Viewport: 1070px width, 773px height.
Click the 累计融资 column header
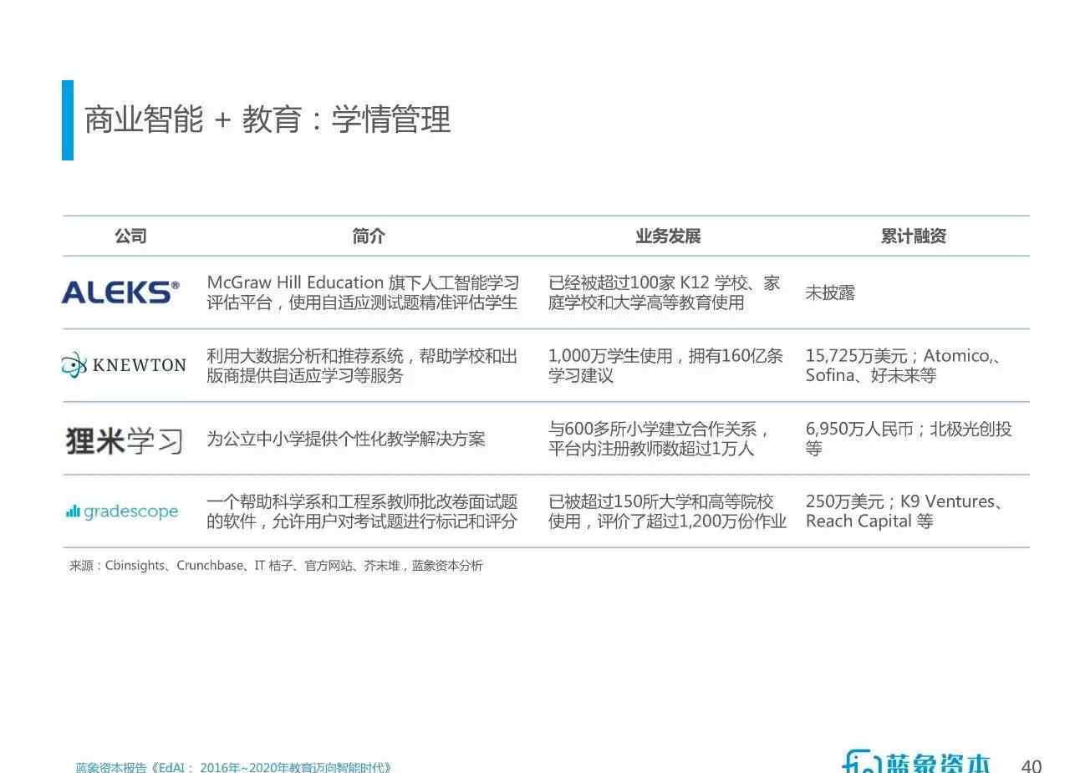[x=914, y=236]
